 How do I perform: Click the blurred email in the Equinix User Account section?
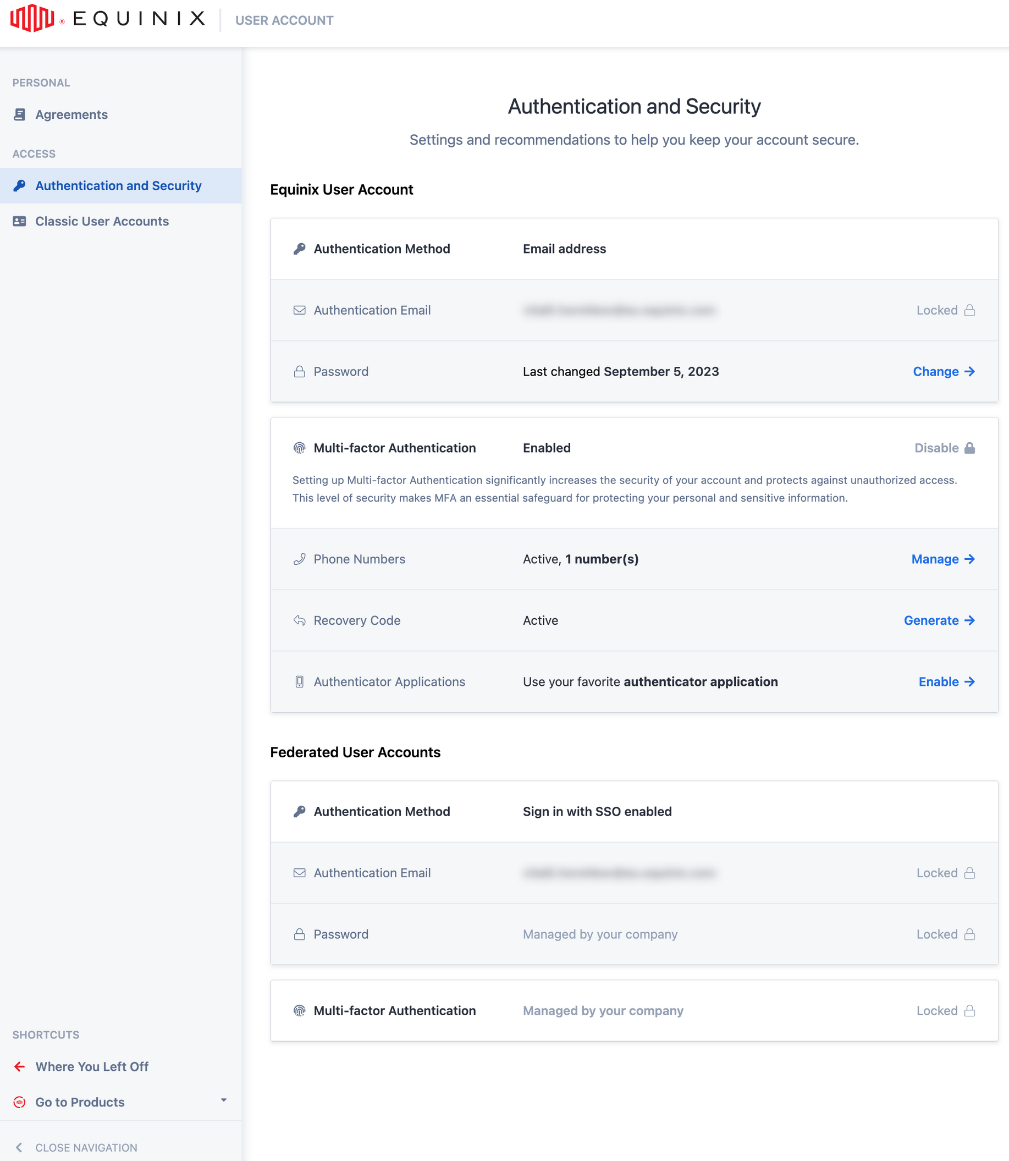(619, 310)
